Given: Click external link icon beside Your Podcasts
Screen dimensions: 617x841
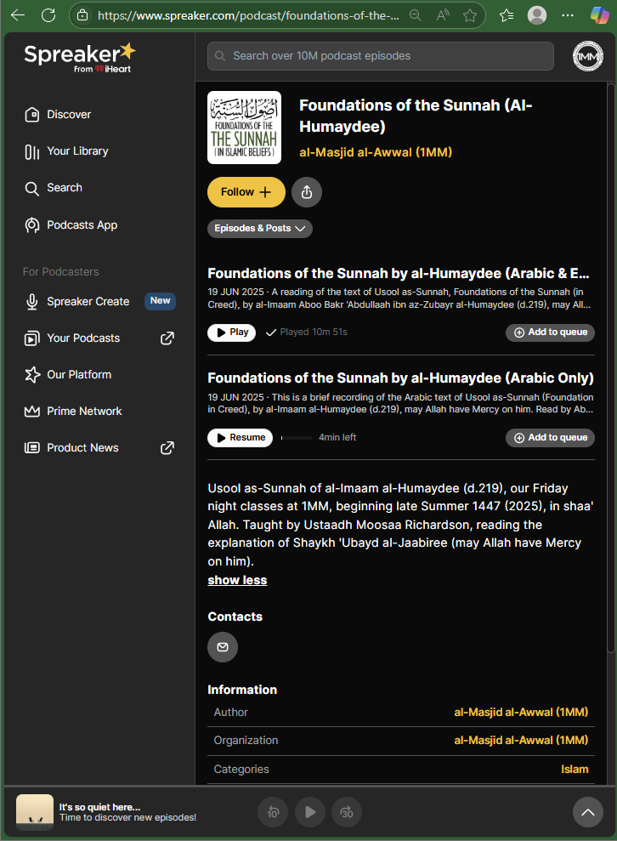Looking at the screenshot, I should pyautogui.click(x=167, y=338).
